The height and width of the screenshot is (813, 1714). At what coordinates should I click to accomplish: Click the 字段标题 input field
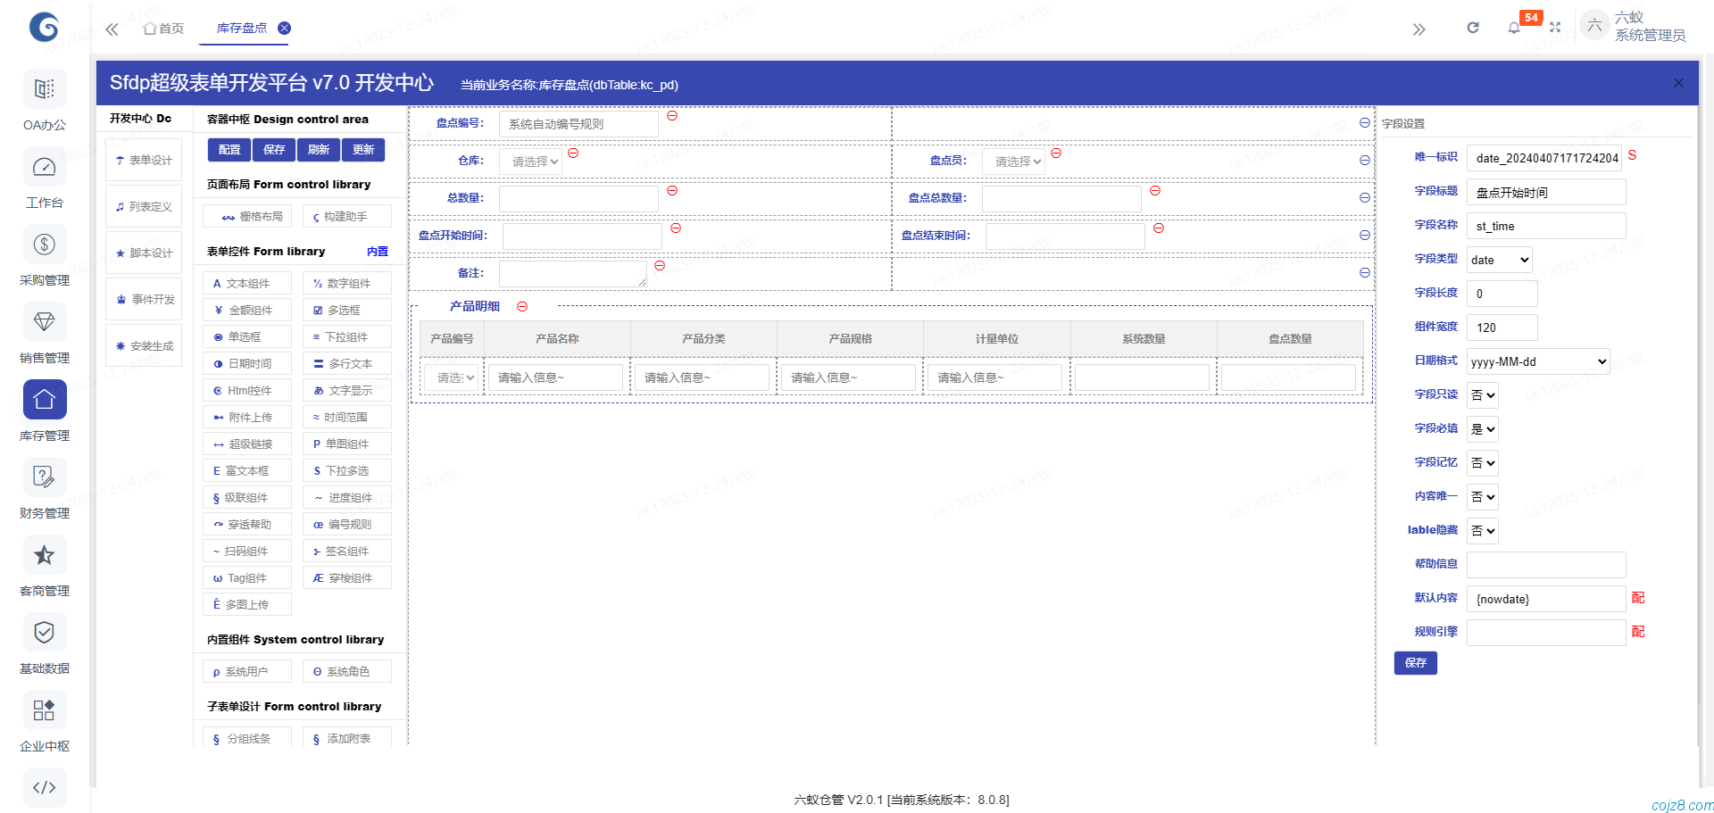point(1545,193)
